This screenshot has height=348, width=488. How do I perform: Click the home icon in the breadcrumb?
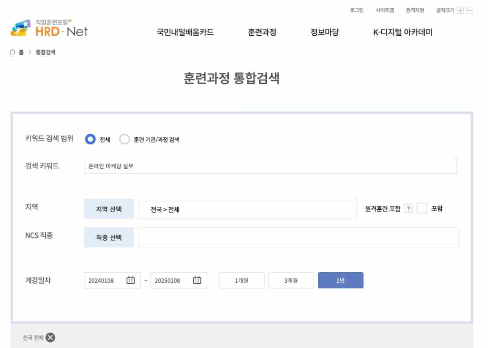[x=12, y=52]
